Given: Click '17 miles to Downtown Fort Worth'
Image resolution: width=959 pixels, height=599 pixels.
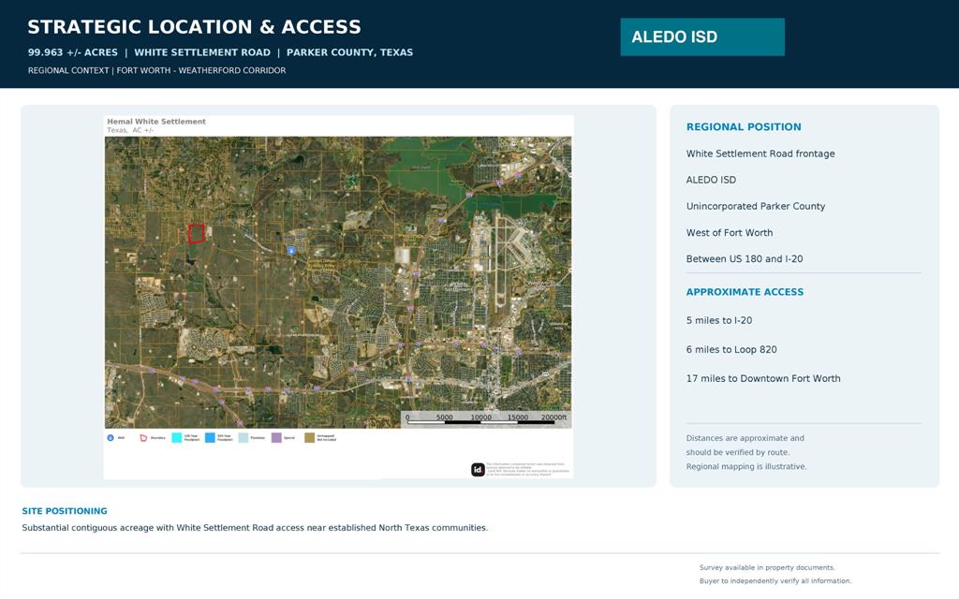Looking at the screenshot, I should (x=762, y=378).
